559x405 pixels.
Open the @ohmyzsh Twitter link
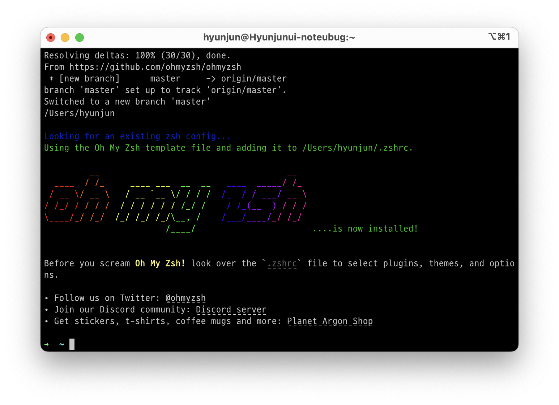coord(185,298)
